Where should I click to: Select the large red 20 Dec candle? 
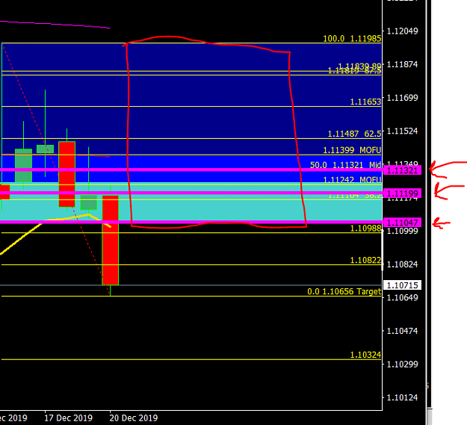point(110,241)
